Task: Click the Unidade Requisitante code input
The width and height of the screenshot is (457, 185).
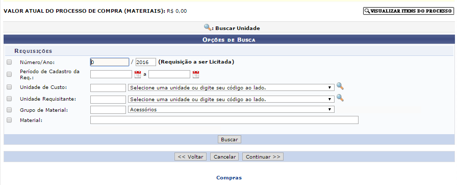Action: point(108,100)
